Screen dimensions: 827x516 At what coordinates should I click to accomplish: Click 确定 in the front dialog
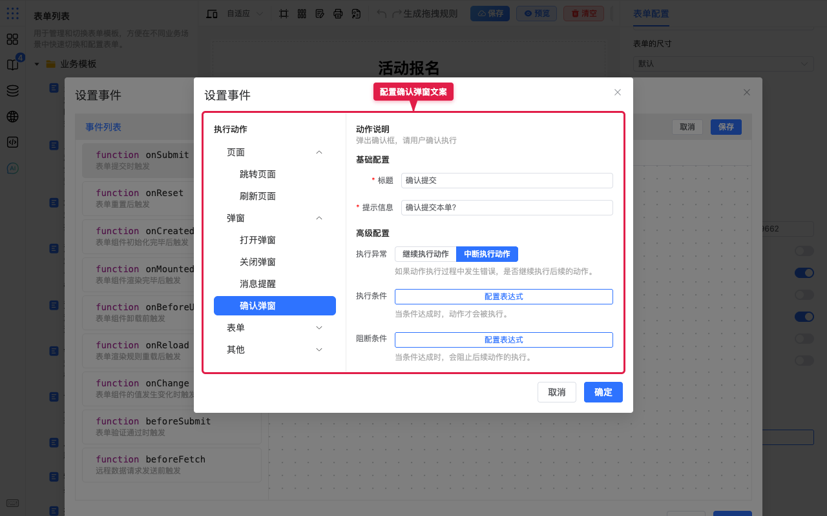(603, 392)
